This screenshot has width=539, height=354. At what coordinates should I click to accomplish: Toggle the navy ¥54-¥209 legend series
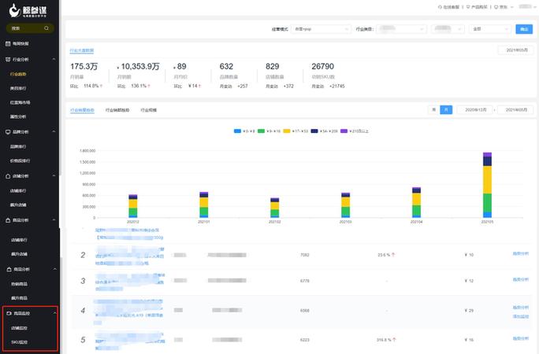click(324, 131)
